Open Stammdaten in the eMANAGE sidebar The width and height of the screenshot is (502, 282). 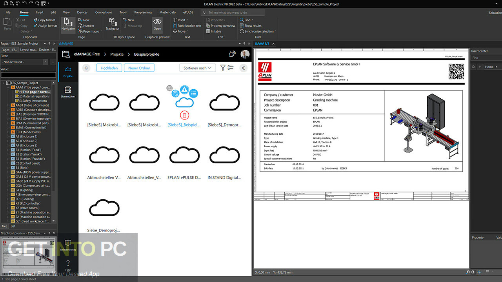pyautogui.click(x=68, y=92)
